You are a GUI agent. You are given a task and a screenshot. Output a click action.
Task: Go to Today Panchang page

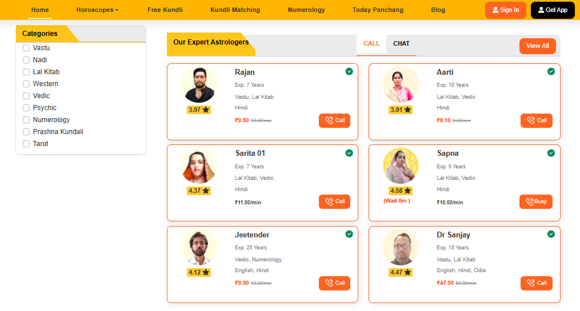[x=378, y=10]
